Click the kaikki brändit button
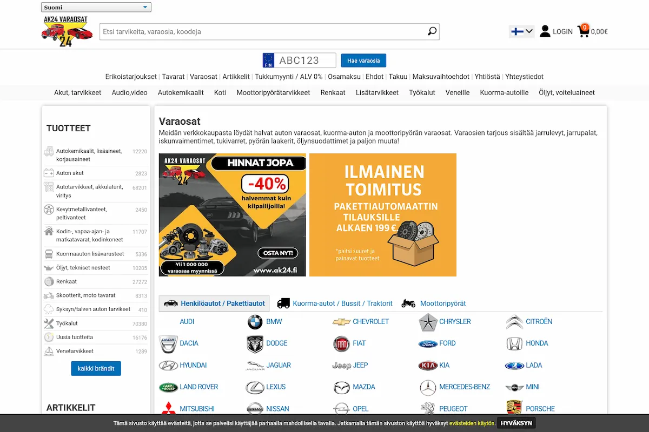 pyautogui.click(x=96, y=368)
